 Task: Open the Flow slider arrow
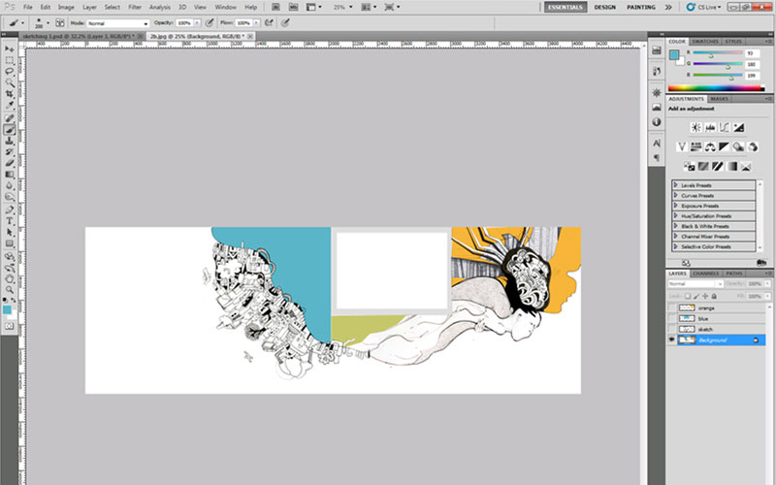click(x=256, y=22)
